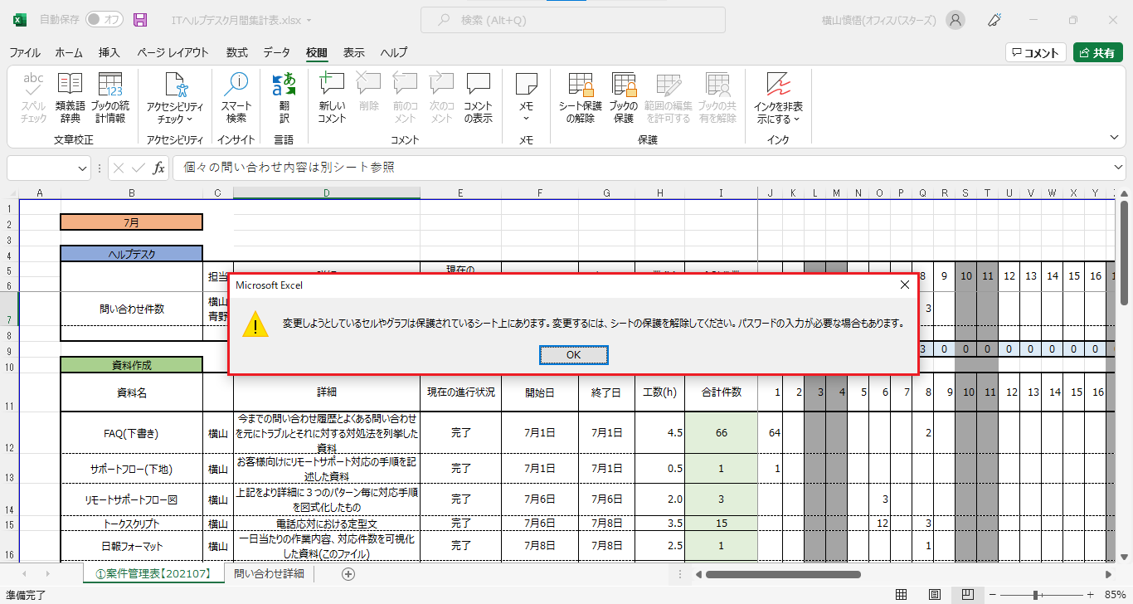This screenshot has width=1133, height=604.
Task: Expand the Name Box dropdown arrow
Action: coord(83,168)
